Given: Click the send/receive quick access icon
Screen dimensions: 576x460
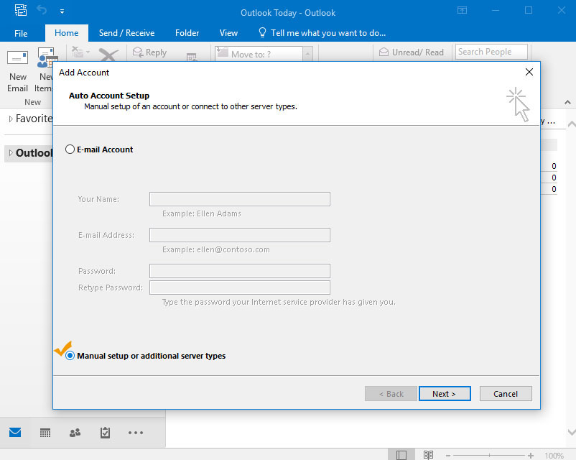Looking at the screenshot, I should coord(21,10).
